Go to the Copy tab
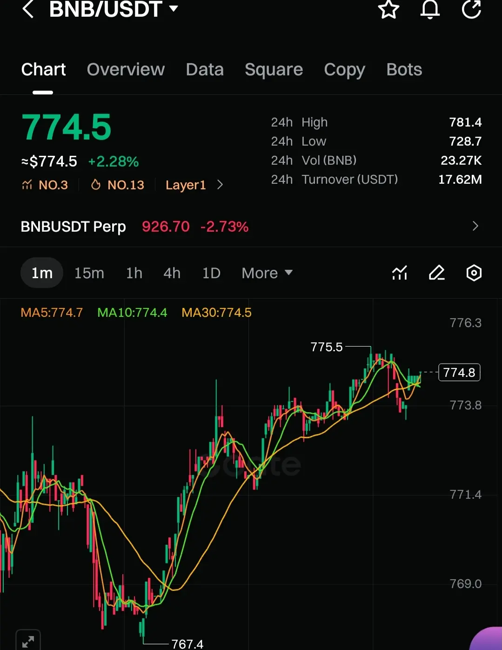 coord(344,70)
